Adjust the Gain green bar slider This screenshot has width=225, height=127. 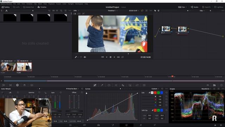click(55, 102)
